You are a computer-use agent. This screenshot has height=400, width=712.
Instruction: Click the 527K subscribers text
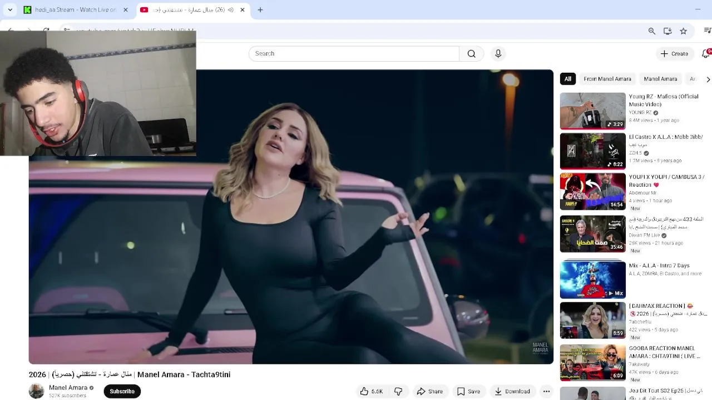click(x=67, y=396)
